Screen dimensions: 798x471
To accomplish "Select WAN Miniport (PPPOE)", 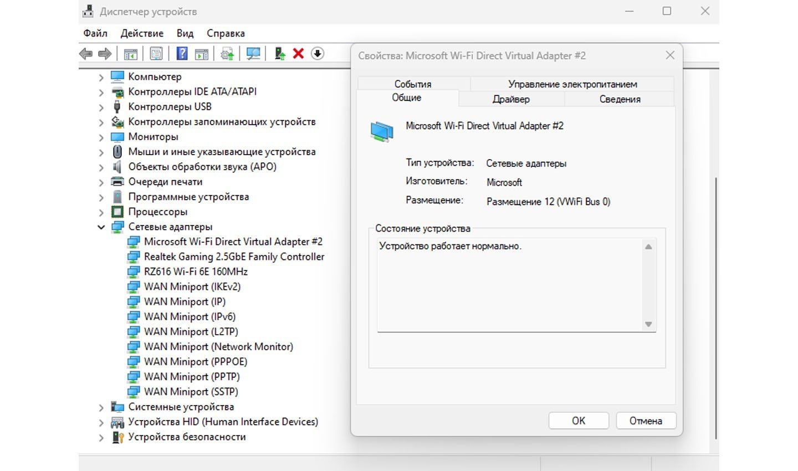I will 196,361.
